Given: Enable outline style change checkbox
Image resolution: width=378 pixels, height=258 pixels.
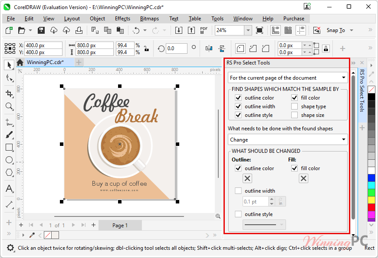Looking at the screenshot, I should coord(238,214).
